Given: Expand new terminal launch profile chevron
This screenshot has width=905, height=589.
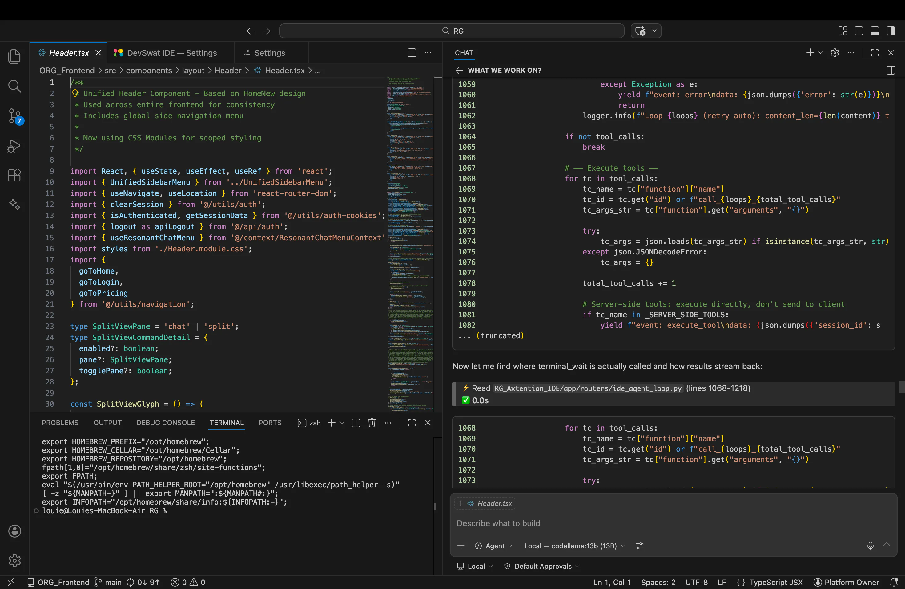Looking at the screenshot, I should (x=342, y=423).
